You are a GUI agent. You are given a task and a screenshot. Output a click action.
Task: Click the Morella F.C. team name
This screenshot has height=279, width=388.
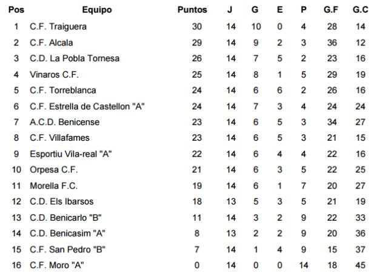click(x=54, y=186)
